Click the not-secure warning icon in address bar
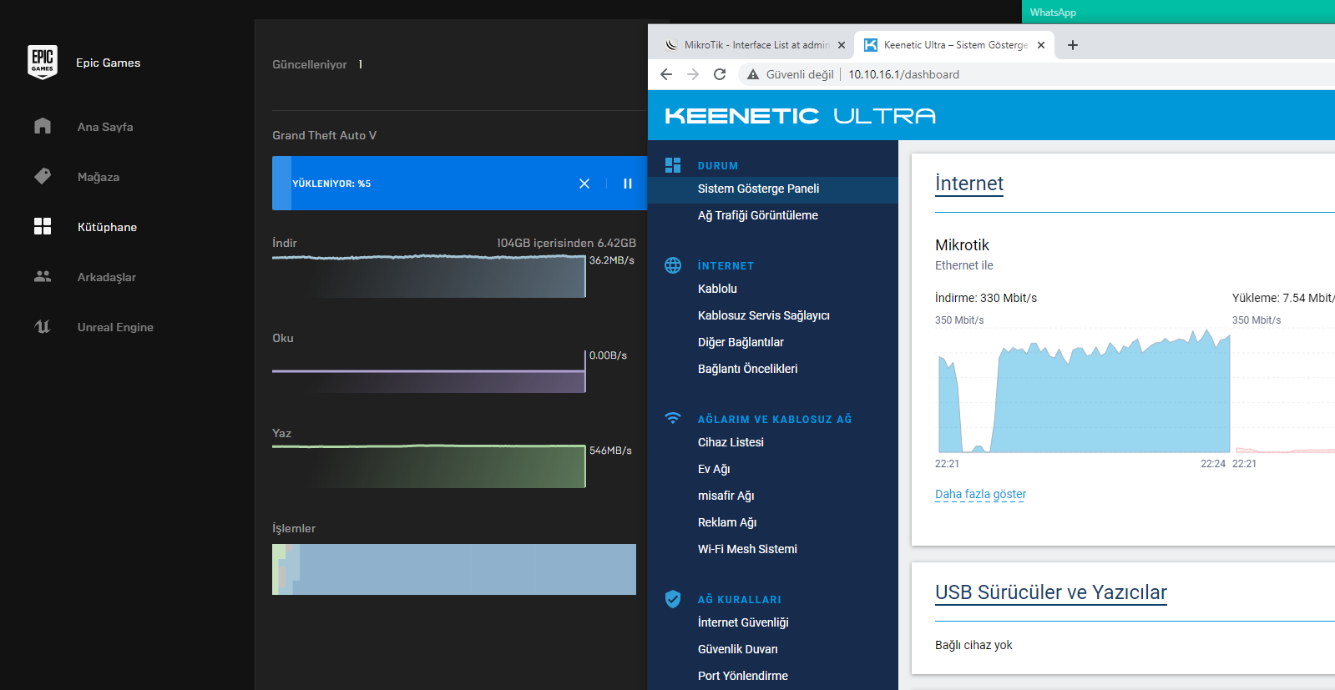This screenshot has height=690, width=1335. pyautogui.click(x=753, y=74)
